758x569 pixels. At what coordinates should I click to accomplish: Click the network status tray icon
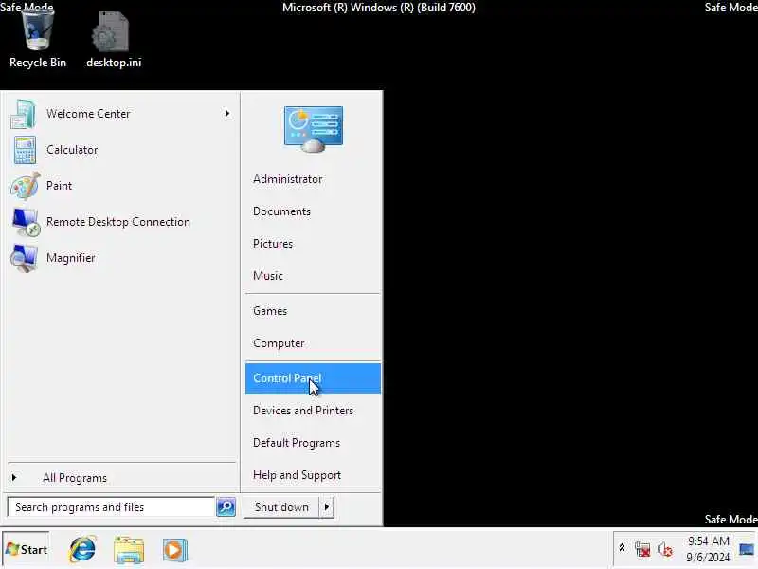642,549
